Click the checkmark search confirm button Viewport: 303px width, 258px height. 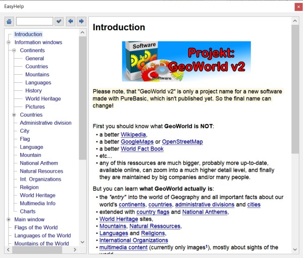[59, 21]
